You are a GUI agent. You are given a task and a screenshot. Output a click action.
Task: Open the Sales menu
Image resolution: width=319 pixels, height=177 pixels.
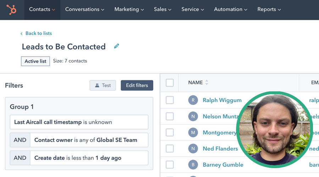click(163, 10)
